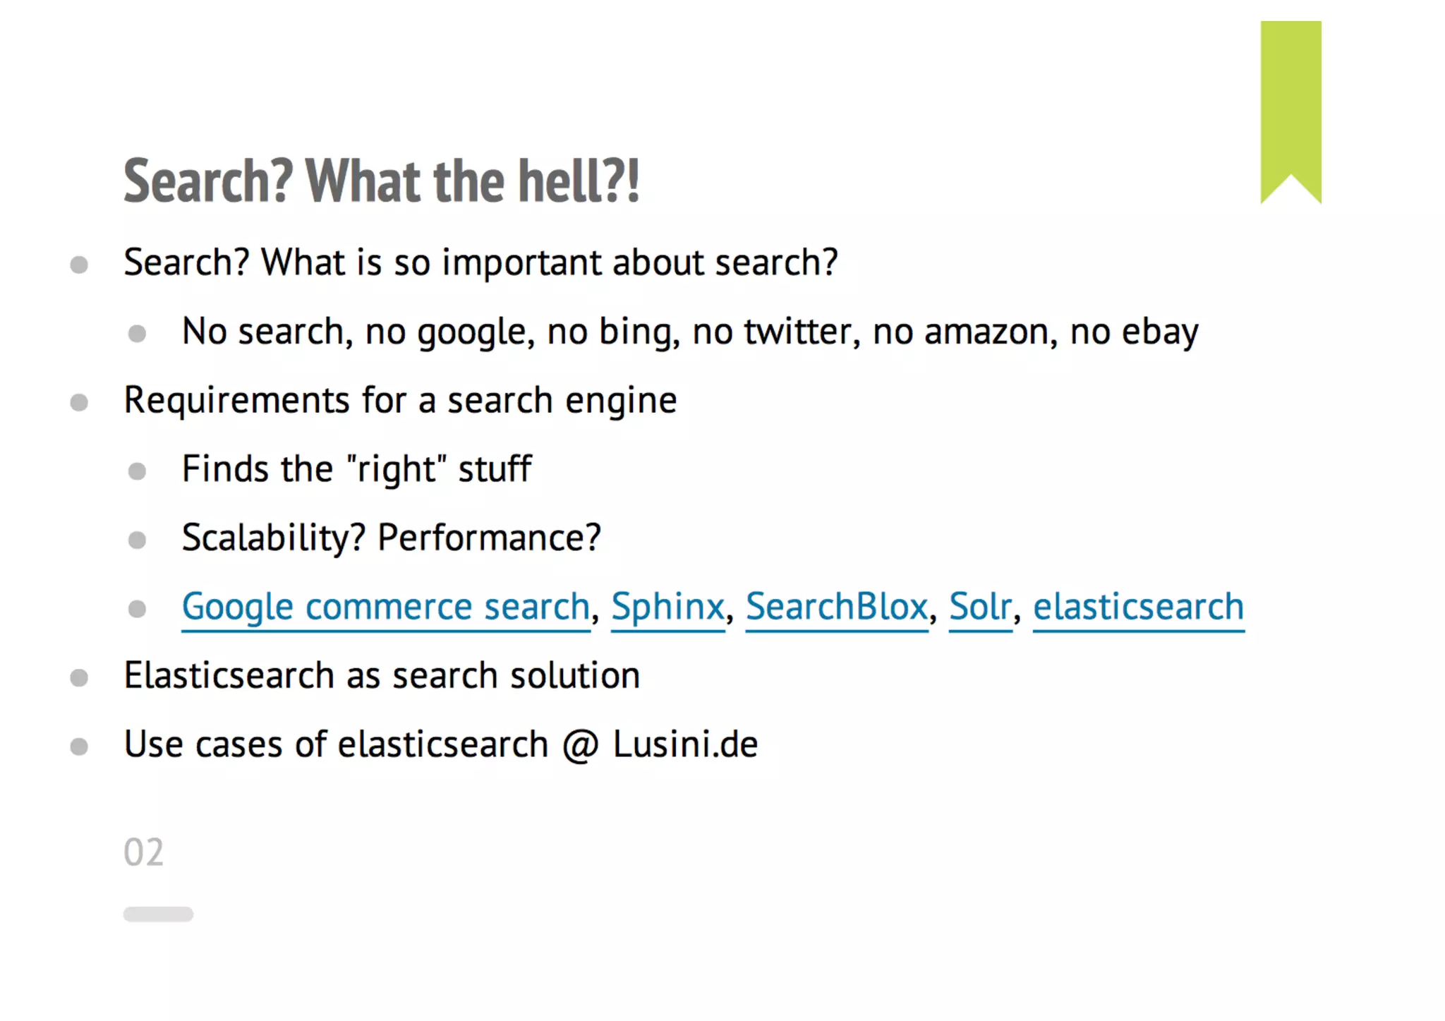Click the 'Finds the right stuff' line
The image size is (1445, 1021).
[356, 469]
